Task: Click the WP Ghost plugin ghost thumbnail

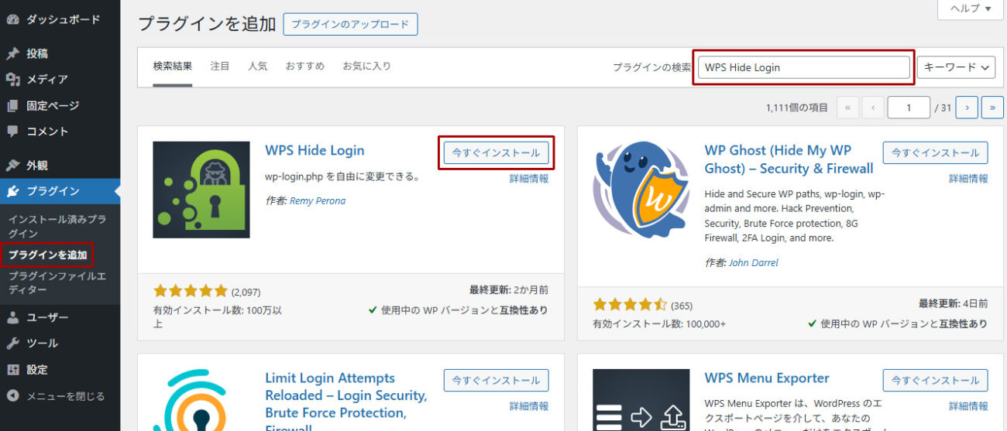Action: click(641, 190)
